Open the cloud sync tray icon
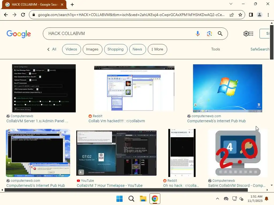This screenshot has height=205, width=274. (x=226, y=199)
